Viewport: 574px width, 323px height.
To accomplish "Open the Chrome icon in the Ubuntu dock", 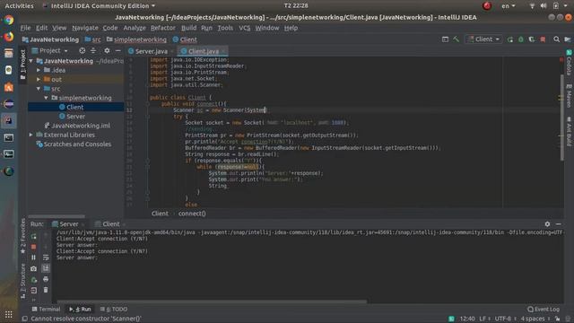I will coord(9,20).
